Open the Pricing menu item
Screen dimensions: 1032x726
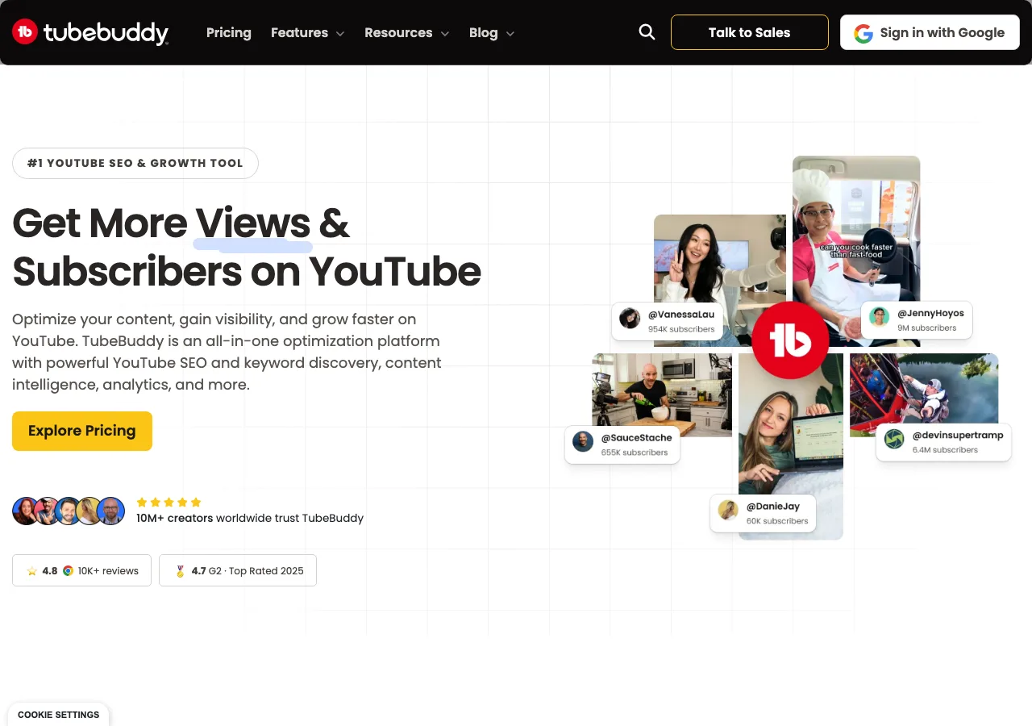point(229,32)
